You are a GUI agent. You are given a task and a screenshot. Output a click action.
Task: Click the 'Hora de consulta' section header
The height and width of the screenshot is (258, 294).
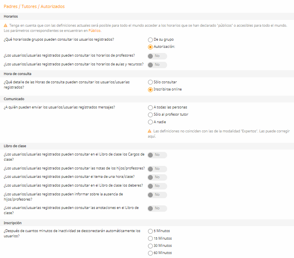tap(147, 74)
